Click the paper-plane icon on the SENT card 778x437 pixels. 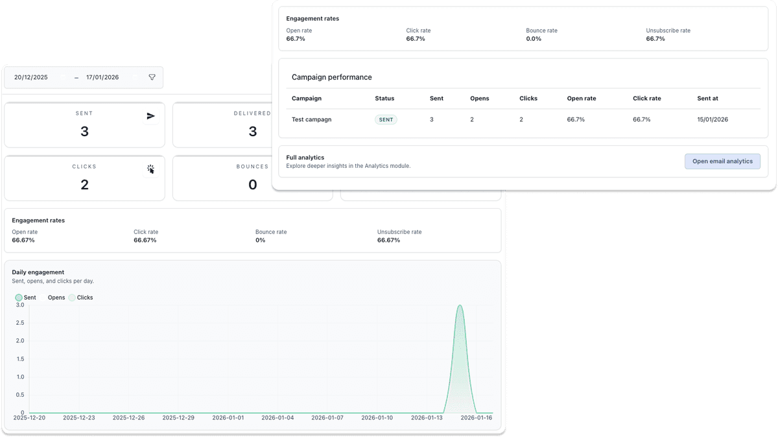point(151,117)
